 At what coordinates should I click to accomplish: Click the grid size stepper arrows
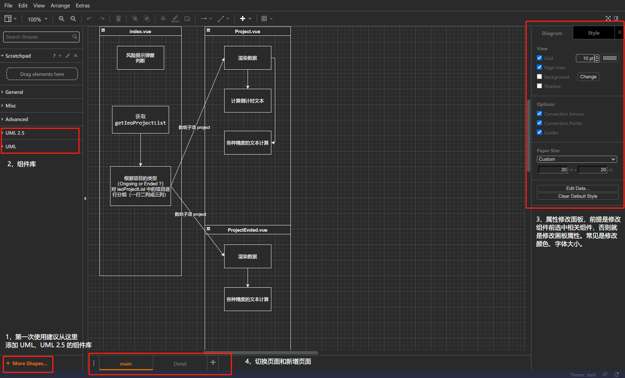point(597,58)
